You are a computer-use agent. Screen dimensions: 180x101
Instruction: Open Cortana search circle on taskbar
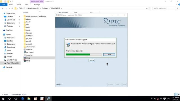pos(10,98)
